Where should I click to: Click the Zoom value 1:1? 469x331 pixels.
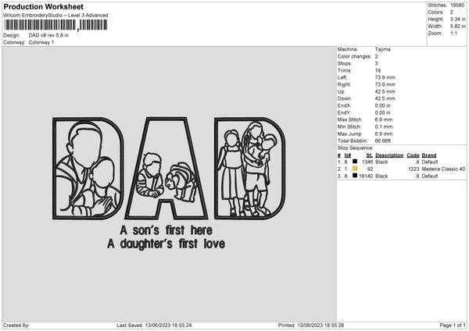coord(453,33)
